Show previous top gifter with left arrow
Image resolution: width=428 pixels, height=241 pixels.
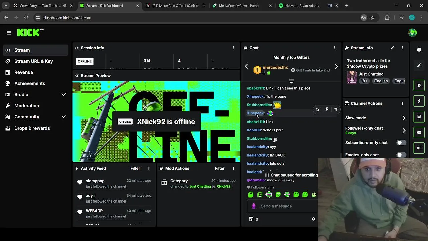pyautogui.click(x=246, y=67)
